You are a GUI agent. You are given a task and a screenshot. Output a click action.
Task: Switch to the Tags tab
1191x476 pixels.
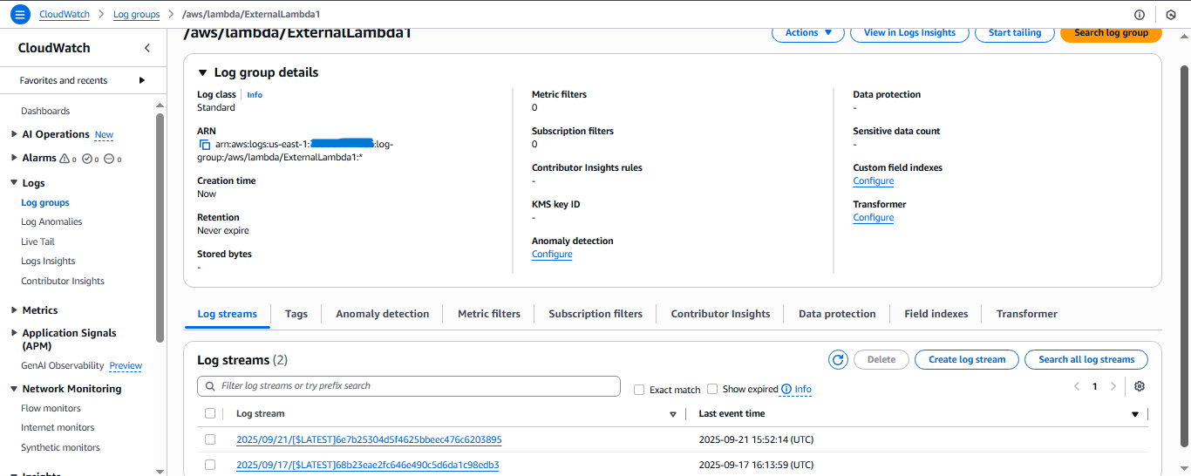[x=296, y=314]
